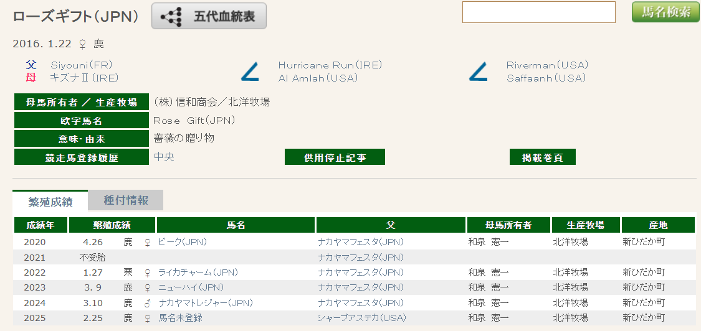Click the Rose Gift(JPN) name text

pyautogui.click(x=194, y=120)
